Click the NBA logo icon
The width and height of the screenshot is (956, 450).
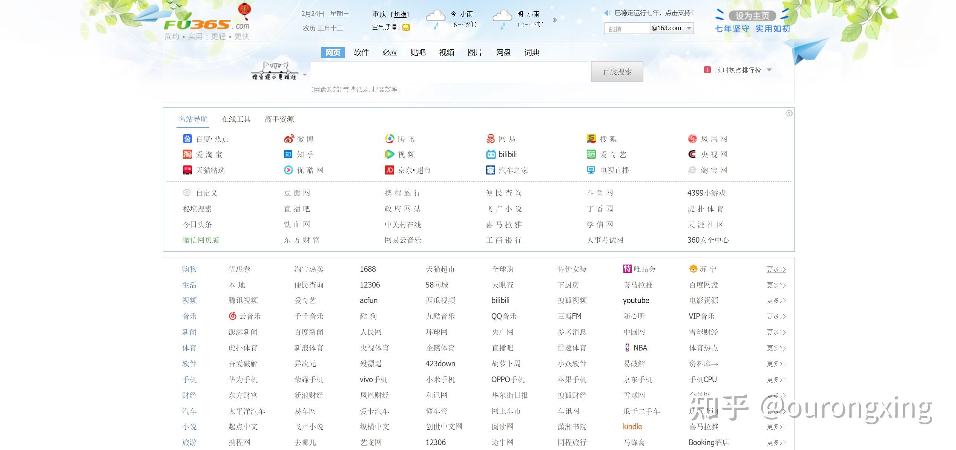tap(627, 347)
